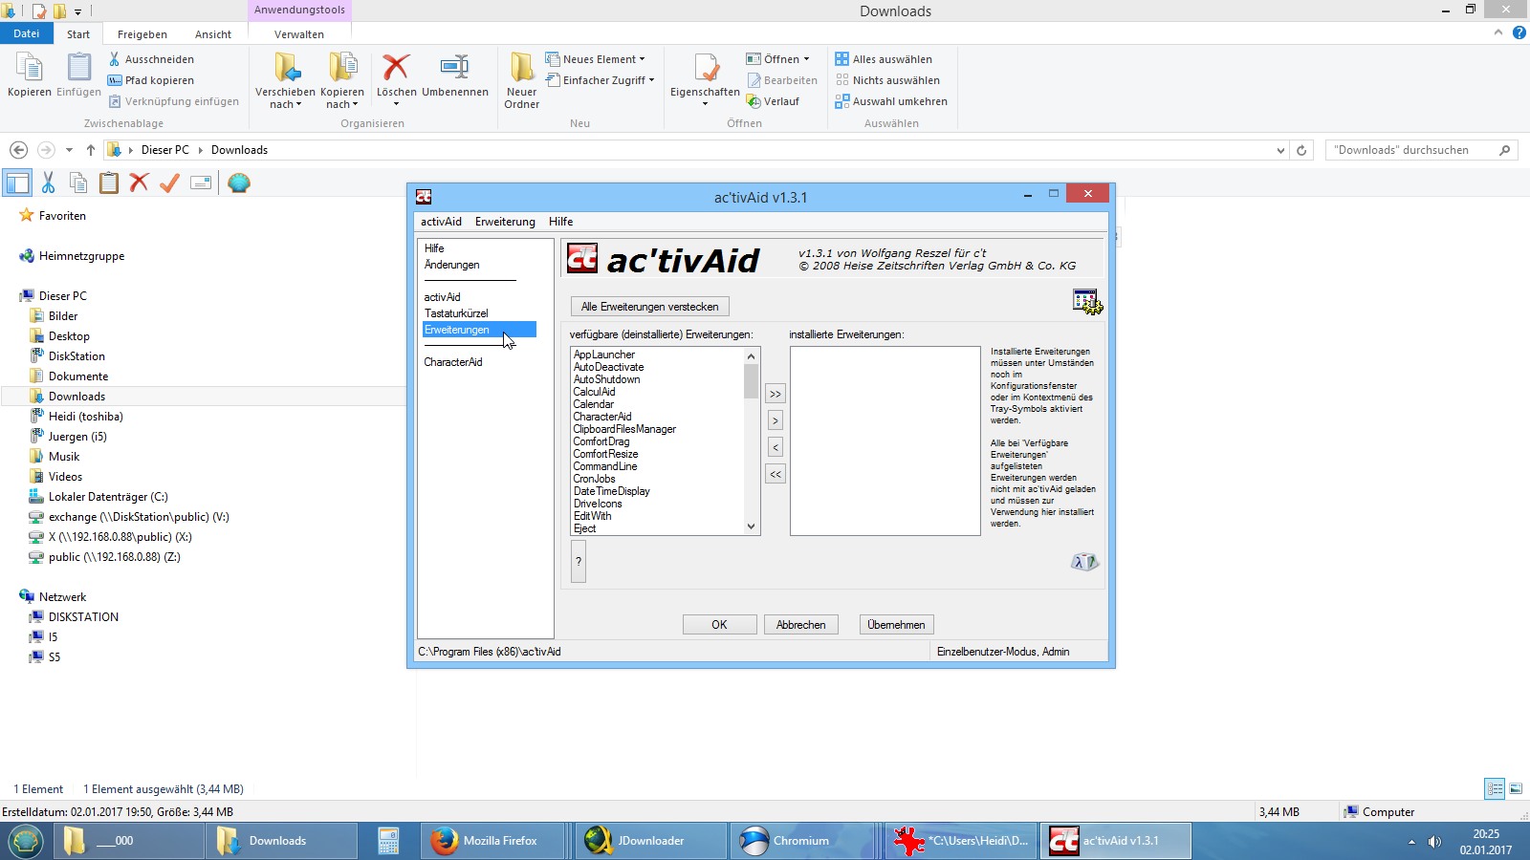Viewport: 1530px width, 860px height.
Task: Click the clipboard paste icon in Explorer toolbar
Action: pyautogui.click(x=109, y=183)
